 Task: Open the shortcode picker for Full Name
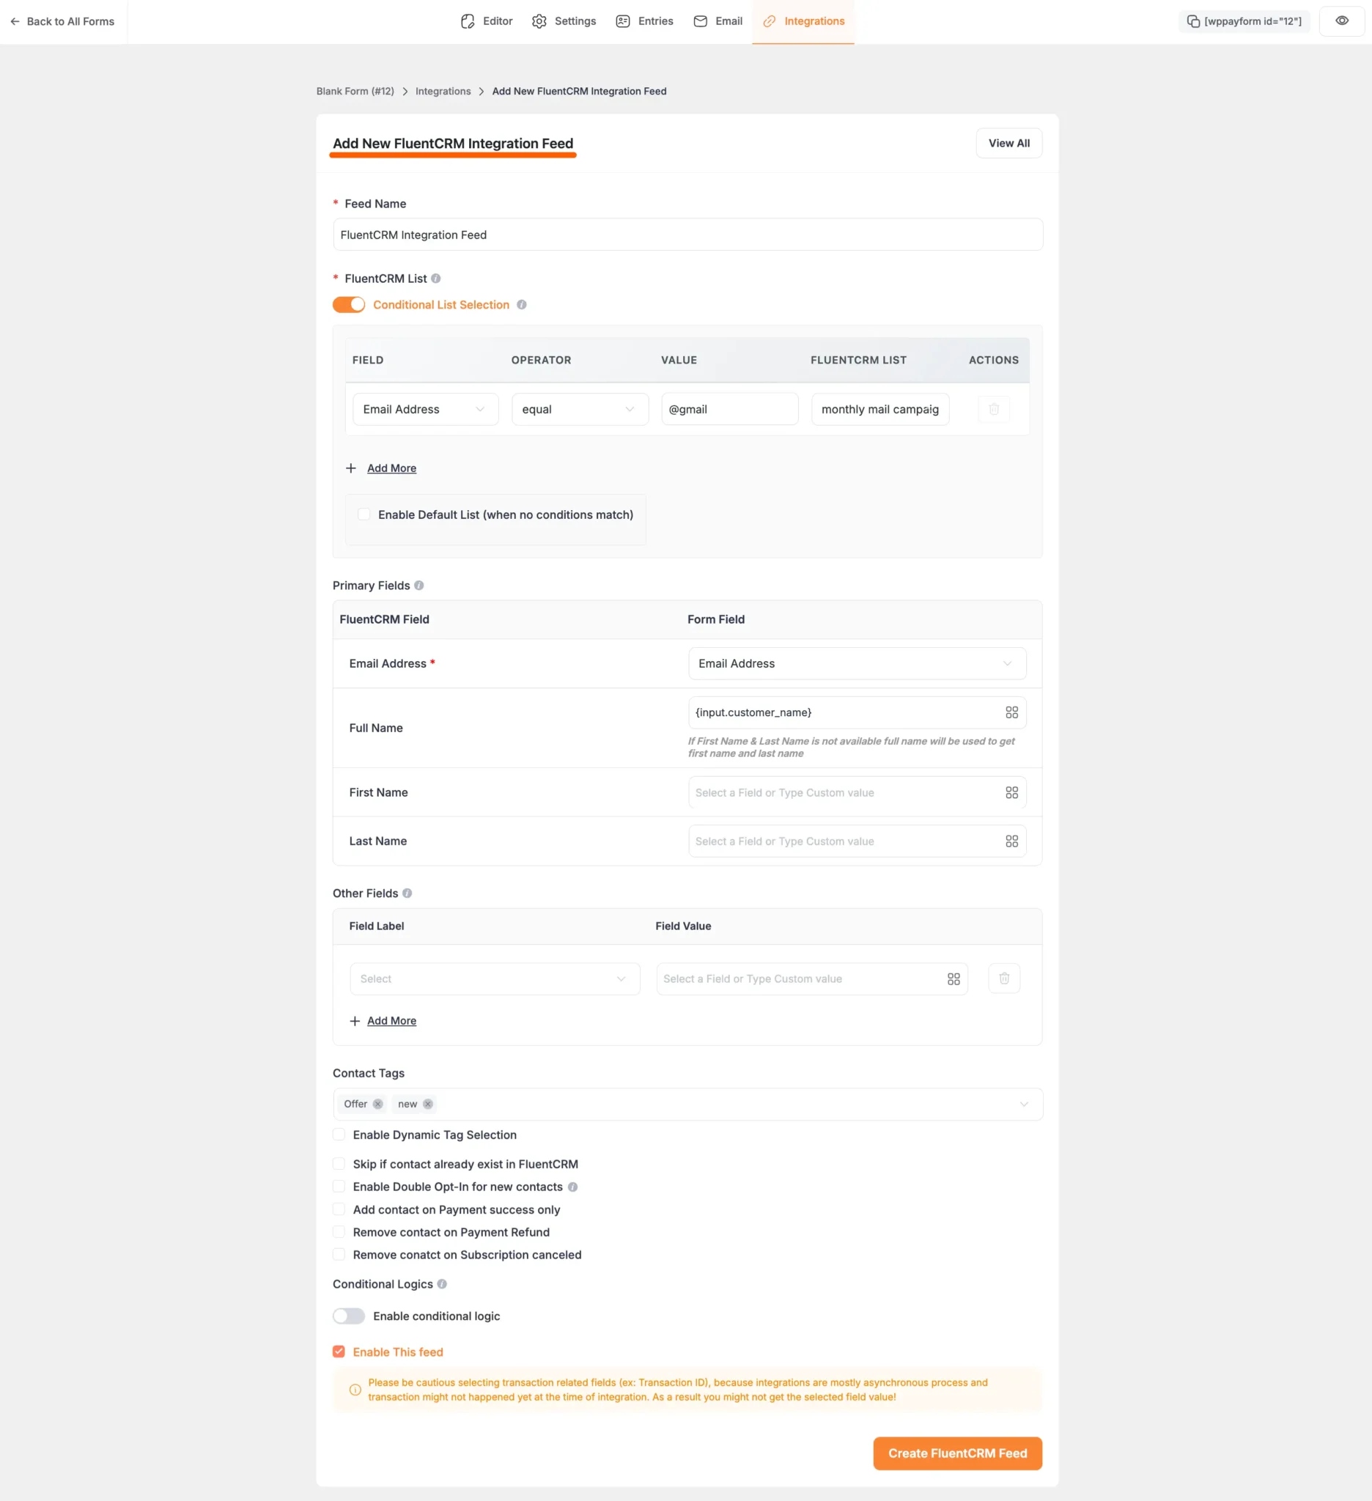[x=1011, y=712]
